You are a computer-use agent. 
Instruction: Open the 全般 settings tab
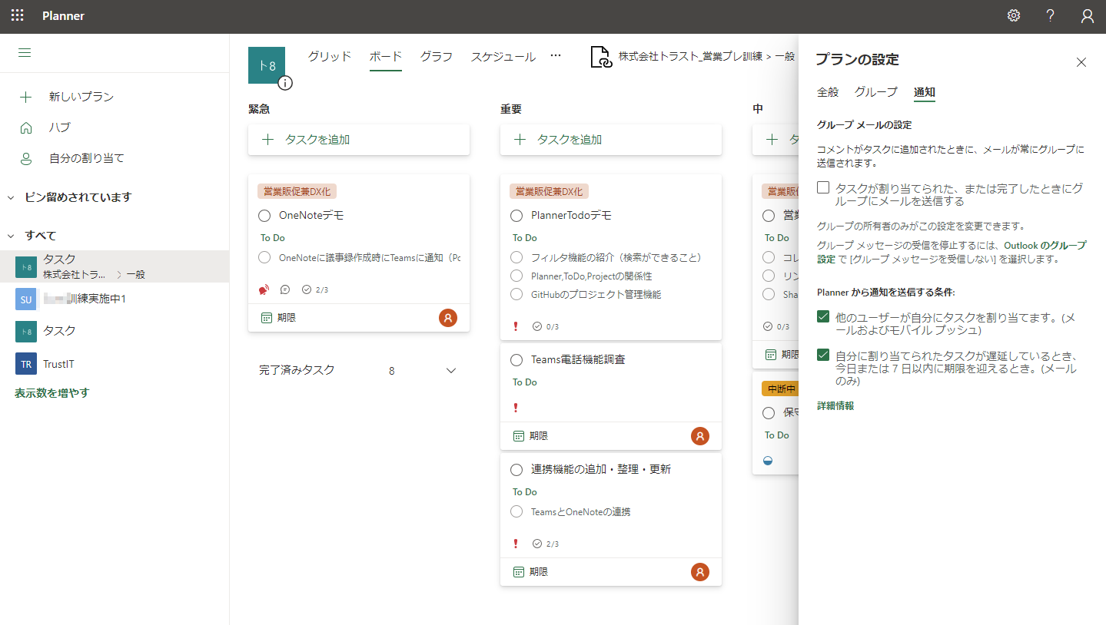coord(828,92)
